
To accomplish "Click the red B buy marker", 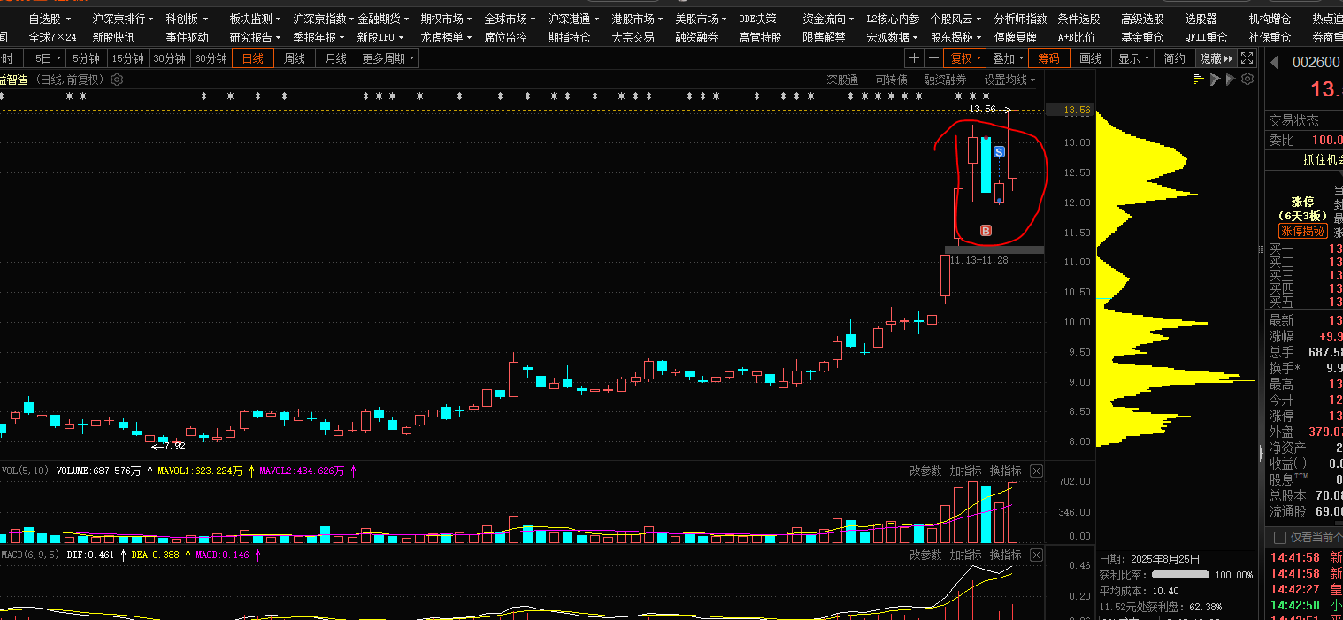I will pyautogui.click(x=986, y=231).
